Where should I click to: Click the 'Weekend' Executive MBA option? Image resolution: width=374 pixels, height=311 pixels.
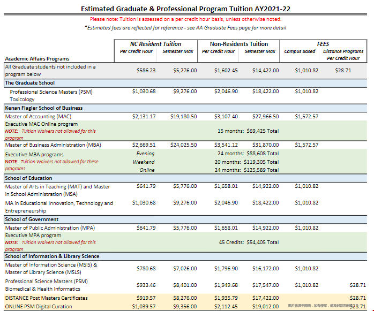pos(144,162)
